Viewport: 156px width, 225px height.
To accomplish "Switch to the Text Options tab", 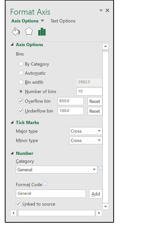I will tap(63, 21).
